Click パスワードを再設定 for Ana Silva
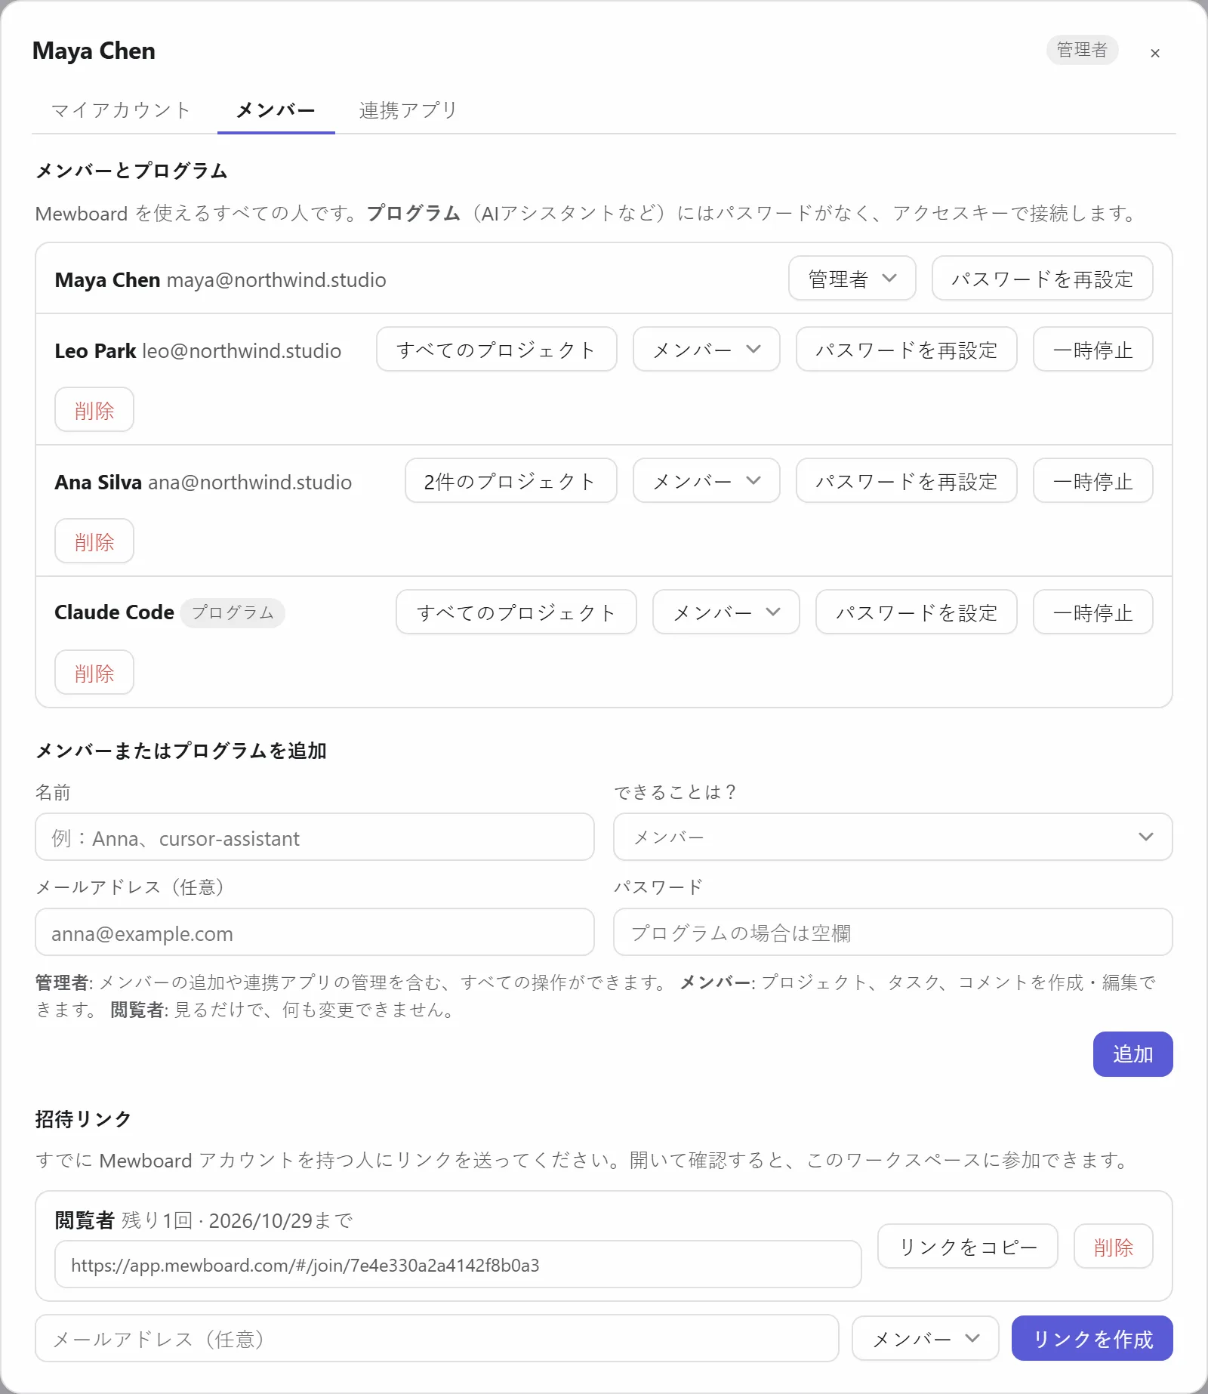The width and height of the screenshot is (1208, 1394). [x=906, y=481]
